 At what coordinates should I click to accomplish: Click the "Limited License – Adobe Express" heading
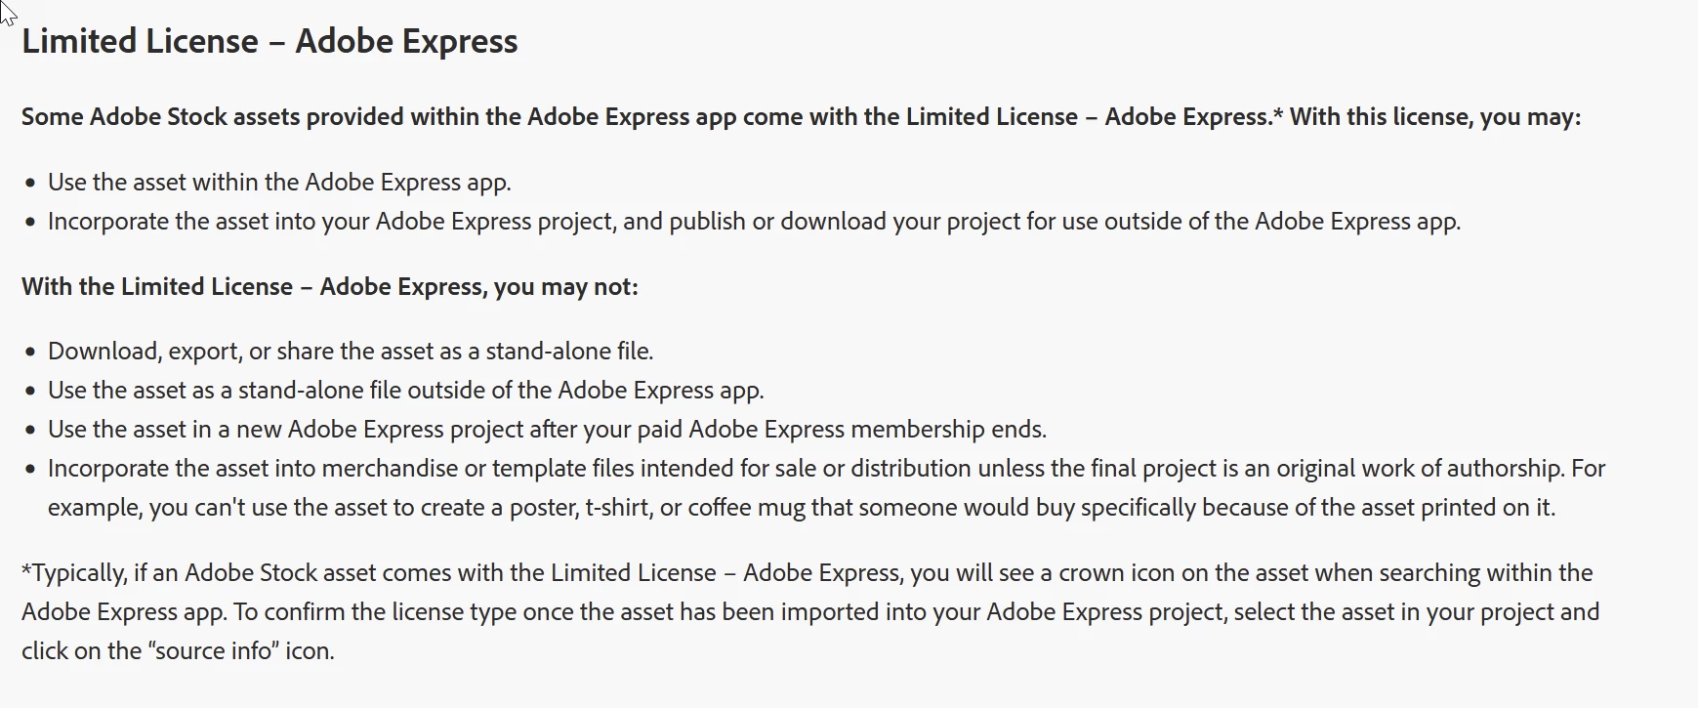pyautogui.click(x=269, y=41)
